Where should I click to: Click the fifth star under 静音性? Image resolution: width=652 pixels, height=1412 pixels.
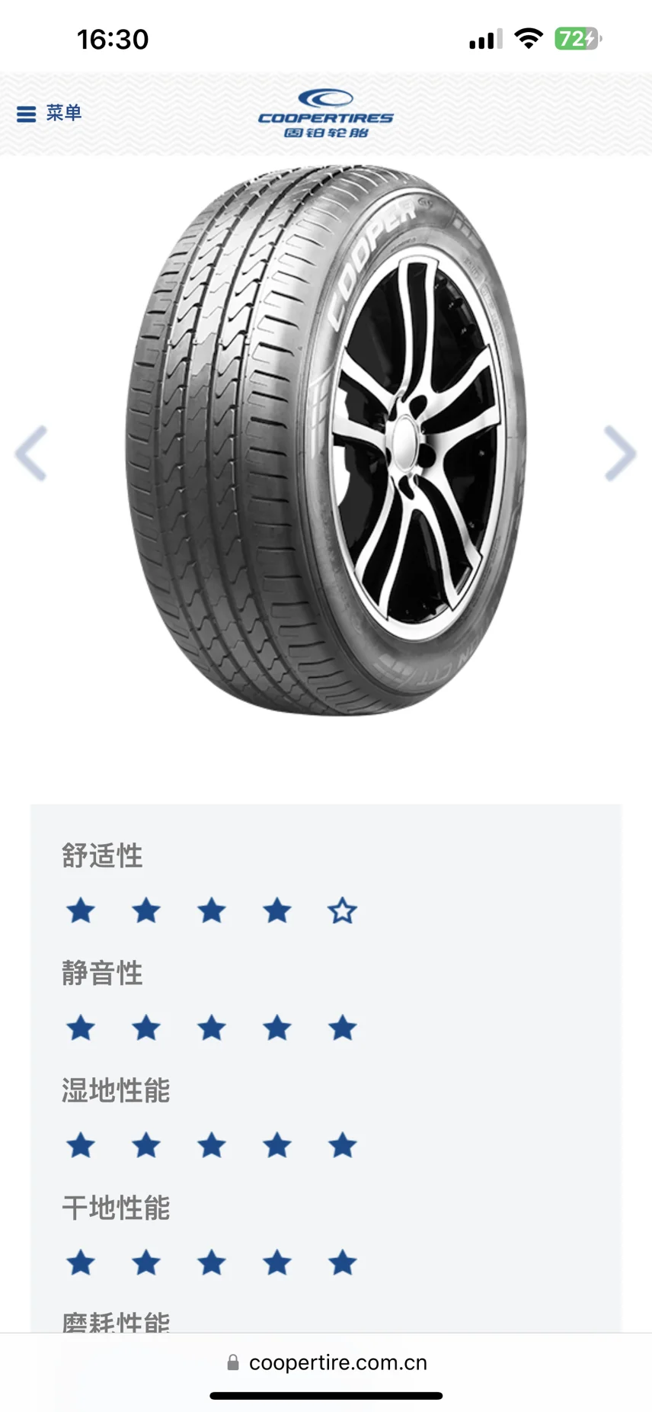click(343, 1028)
